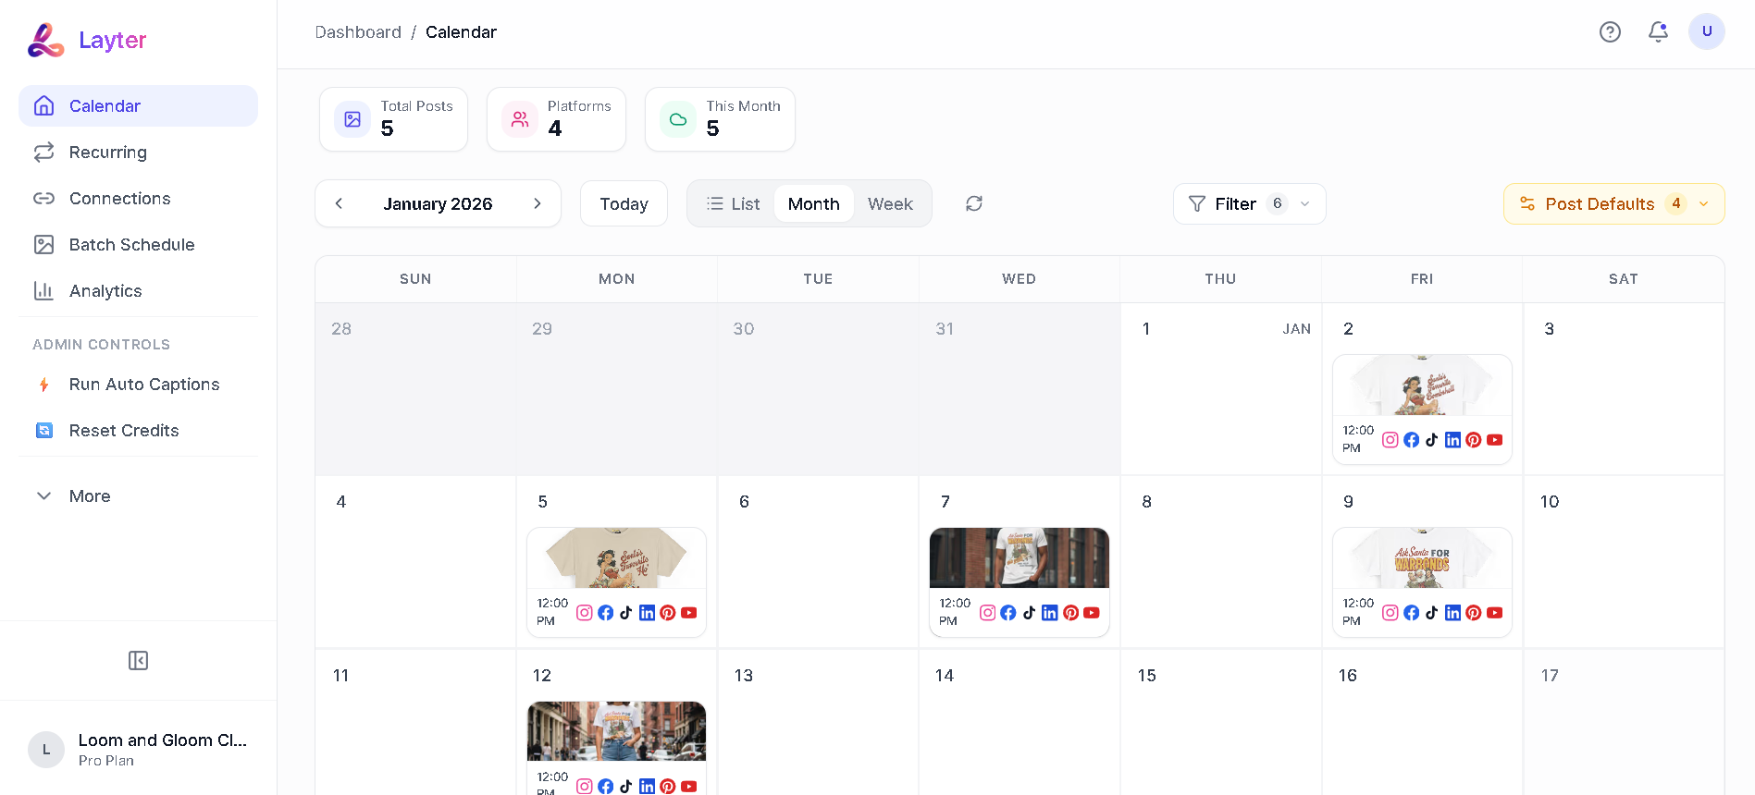Select Run Auto Captions
This screenshot has height=795, width=1755.
(x=138, y=385)
